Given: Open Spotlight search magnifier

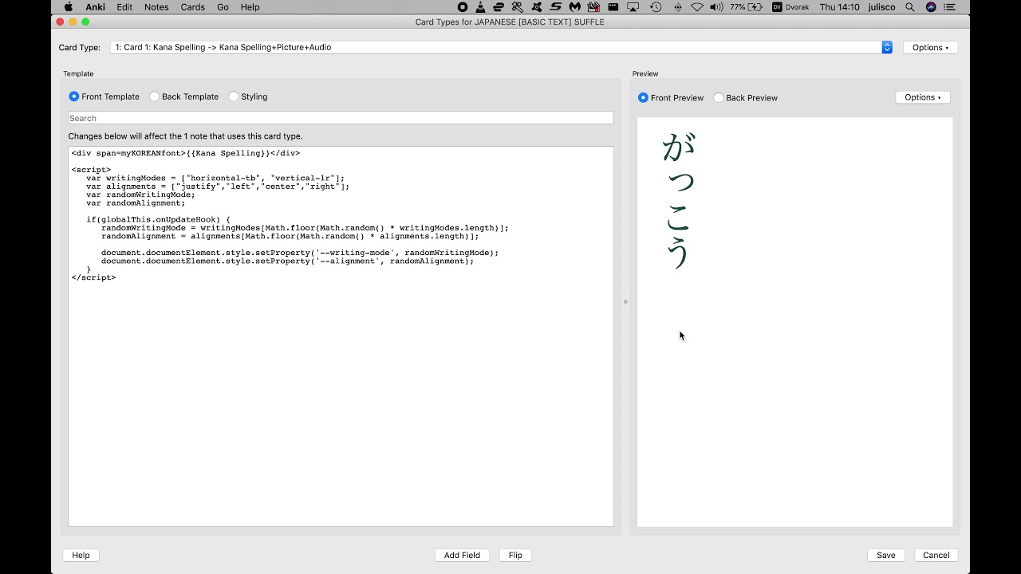Looking at the screenshot, I should (910, 7).
